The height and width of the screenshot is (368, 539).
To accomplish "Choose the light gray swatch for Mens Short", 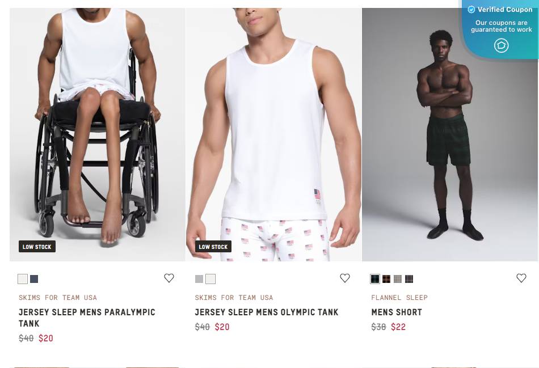I will click(x=398, y=278).
